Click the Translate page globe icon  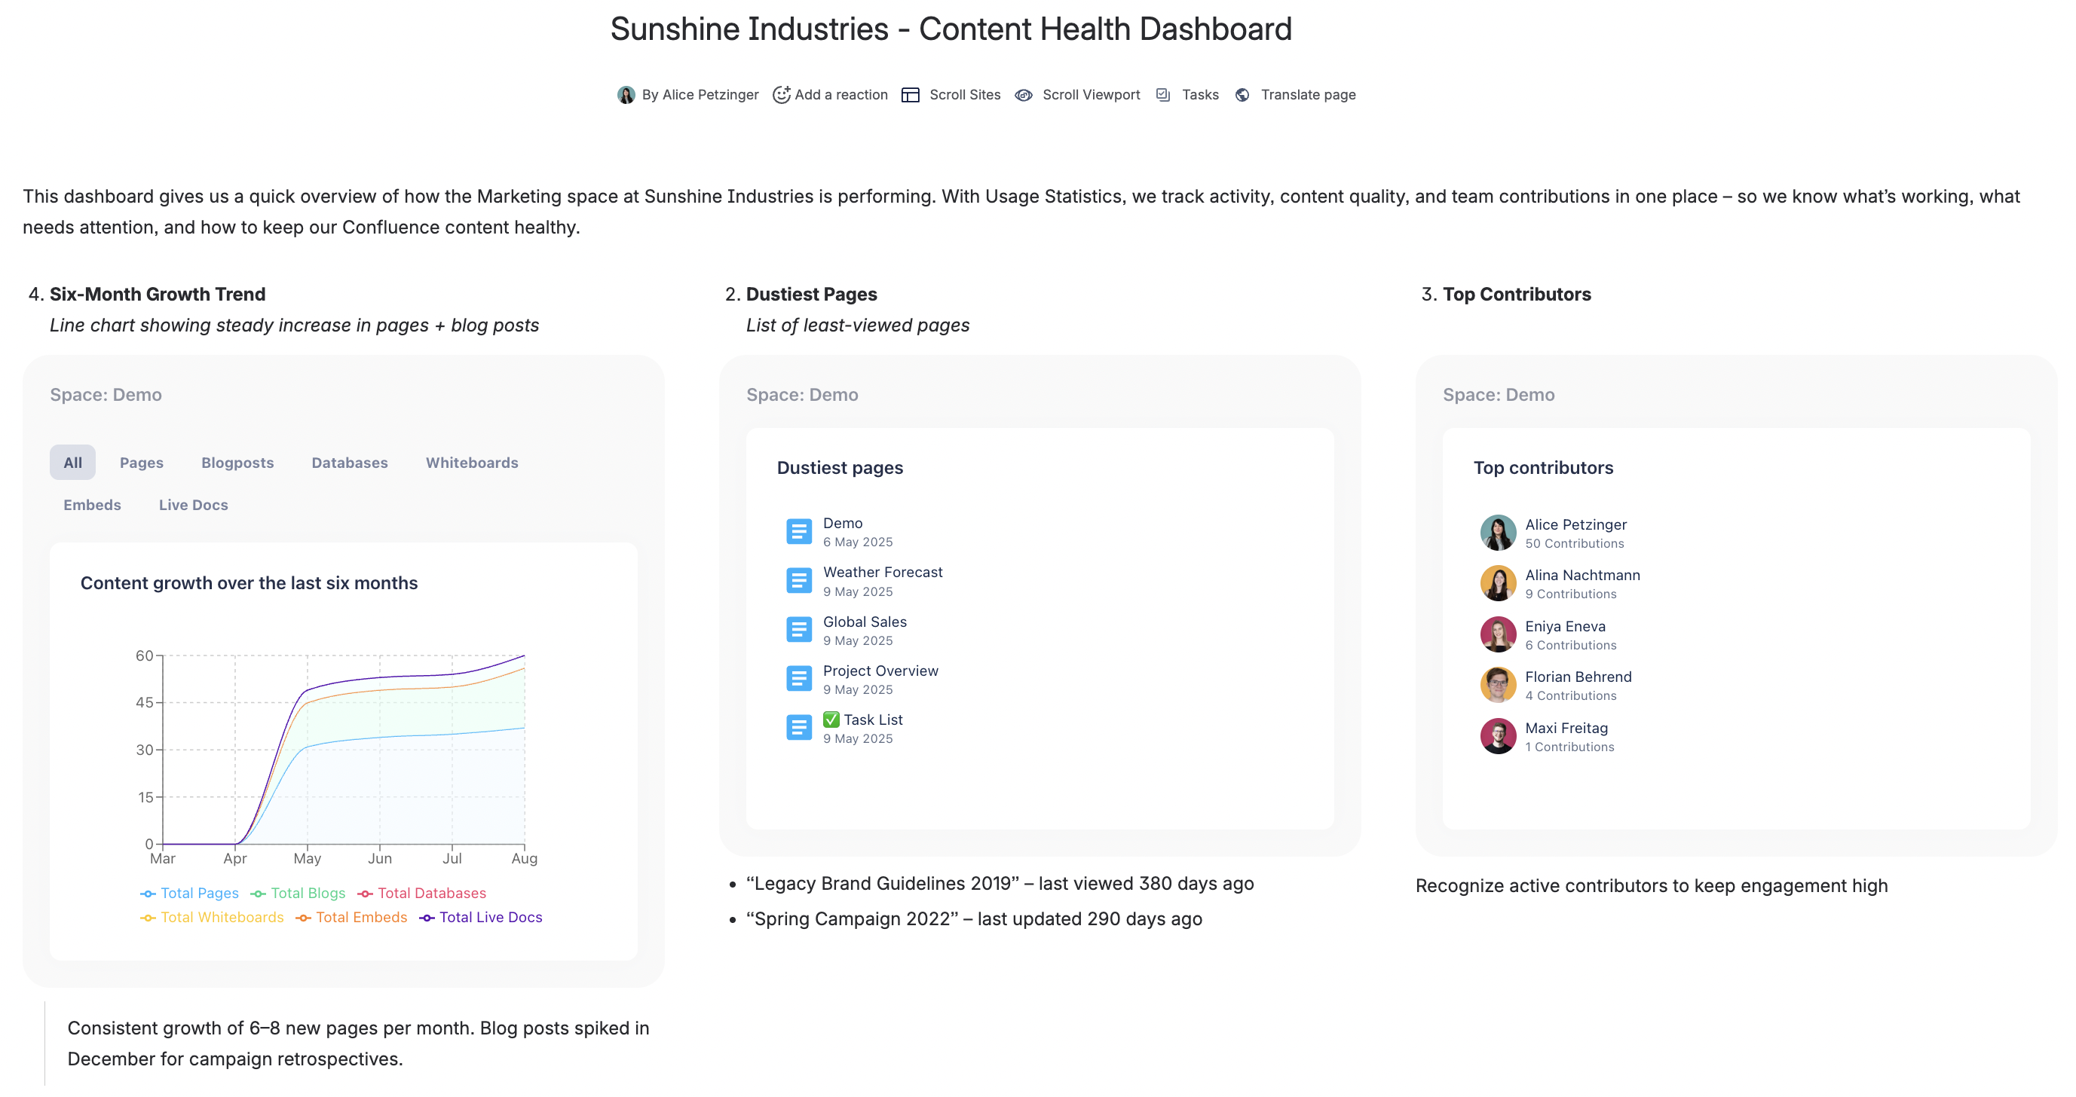coord(1242,95)
